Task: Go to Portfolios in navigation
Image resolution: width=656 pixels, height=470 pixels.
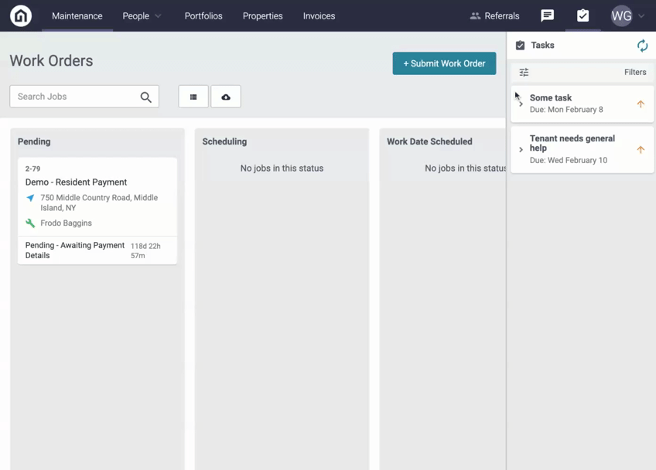Action: [x=203, y=16]
